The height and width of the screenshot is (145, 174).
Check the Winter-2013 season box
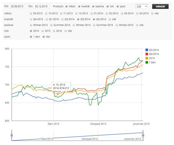tap(31, 25)
